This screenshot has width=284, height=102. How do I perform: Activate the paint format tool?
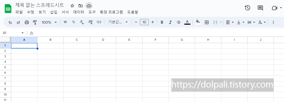[x=35, y=22]
